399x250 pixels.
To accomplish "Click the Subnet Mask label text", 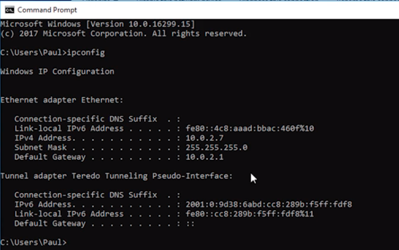I will (41, 148).
